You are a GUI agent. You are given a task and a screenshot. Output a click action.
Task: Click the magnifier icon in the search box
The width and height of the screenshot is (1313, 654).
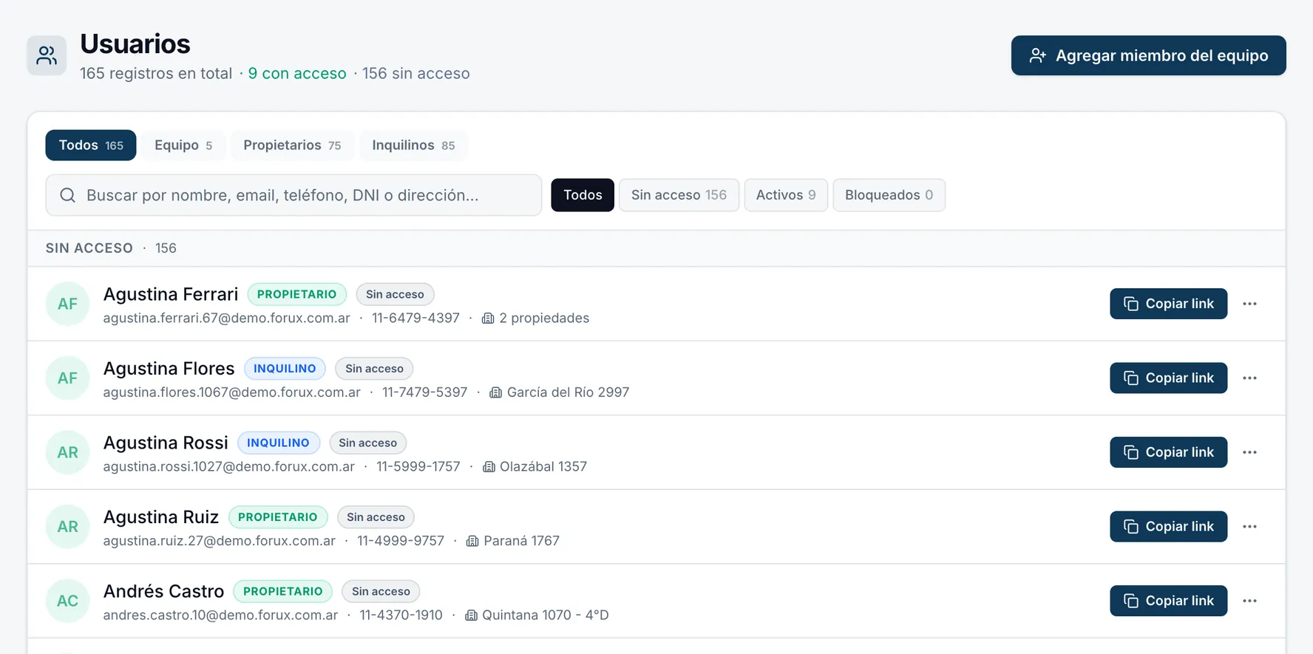67,195
